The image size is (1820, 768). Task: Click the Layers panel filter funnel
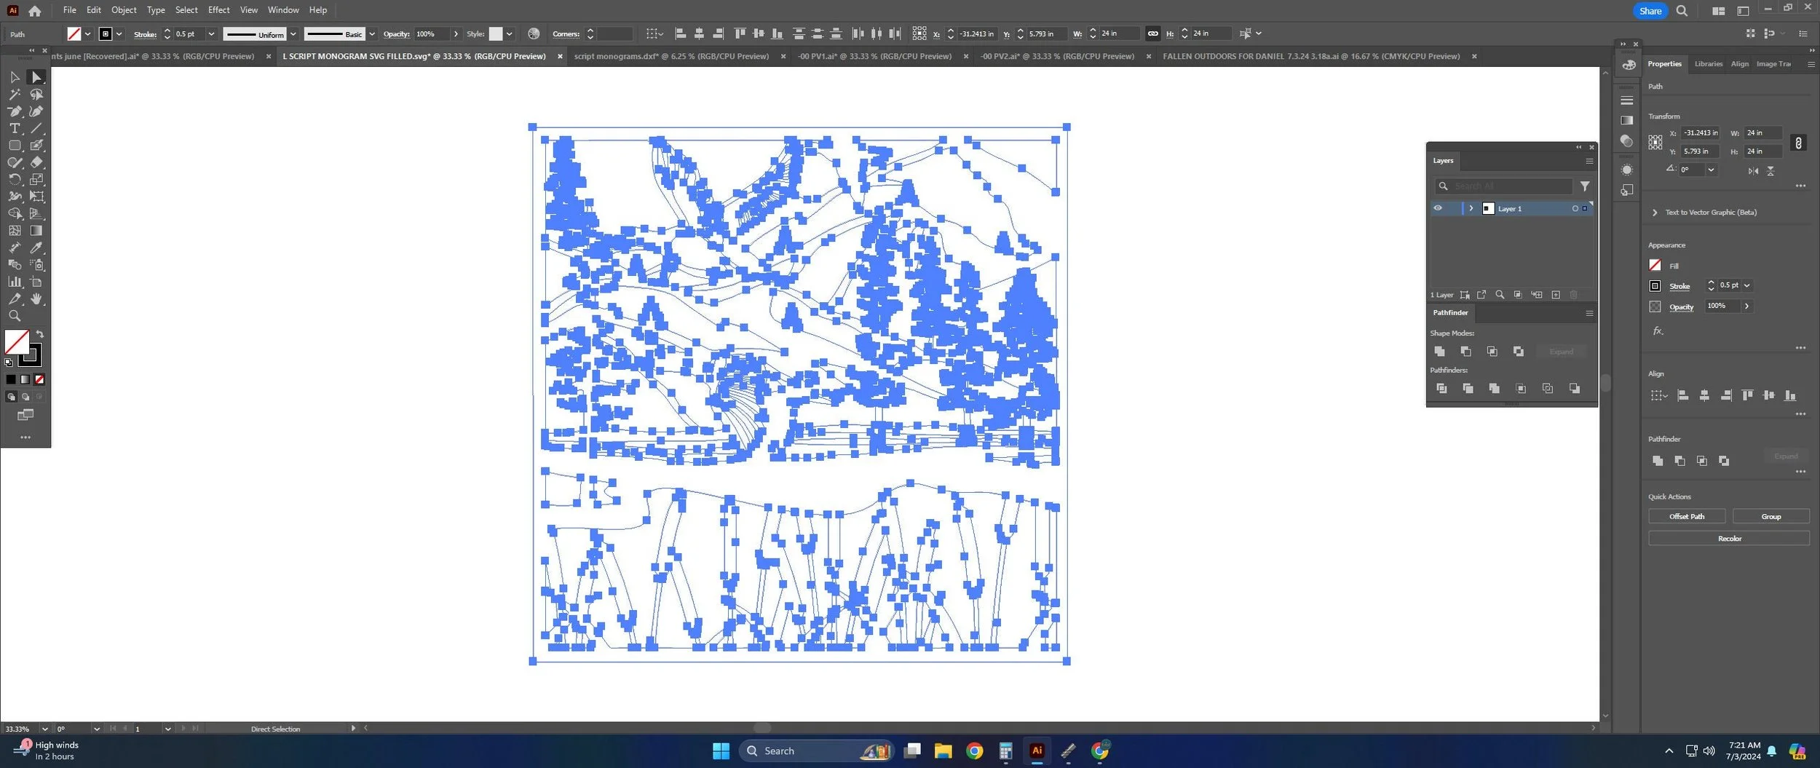pyautogui.click(x=1584, y=186)
